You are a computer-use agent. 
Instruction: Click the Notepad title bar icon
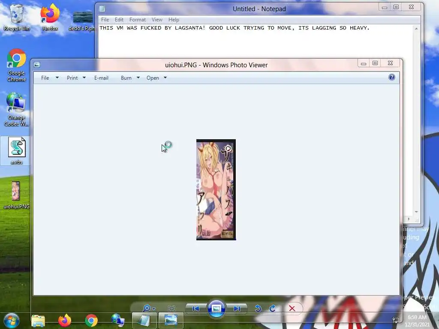tap(102, 9)
